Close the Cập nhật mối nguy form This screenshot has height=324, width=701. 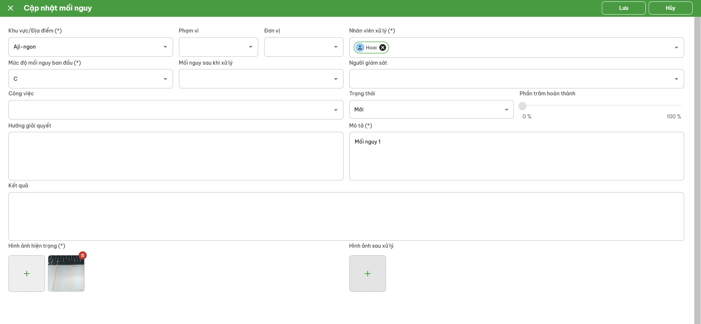tap(11, 8)
